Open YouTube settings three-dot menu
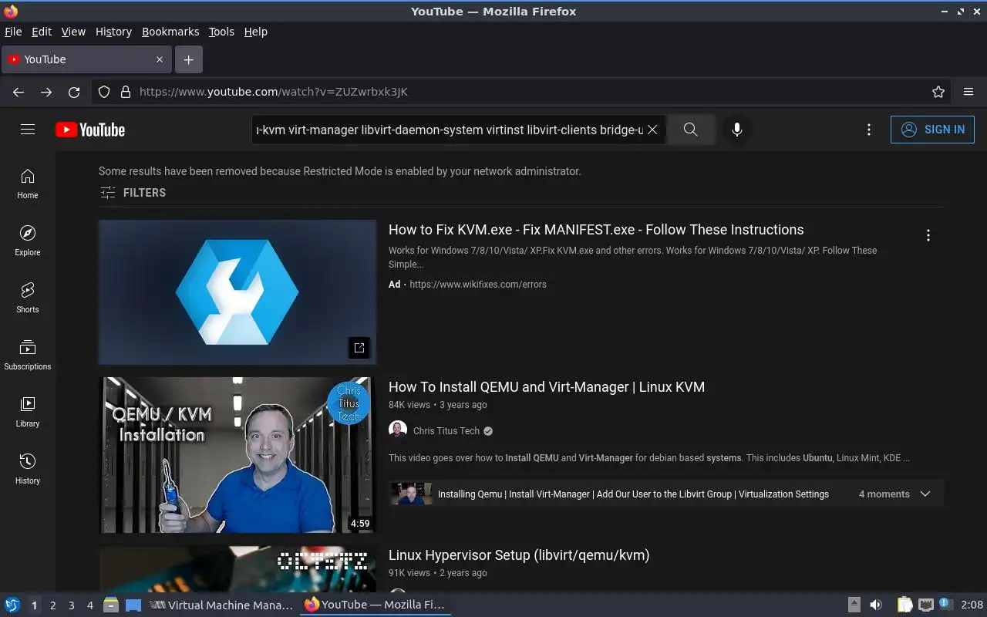The height and width of the screenshot is (617, 987). (x=869, y=130)
